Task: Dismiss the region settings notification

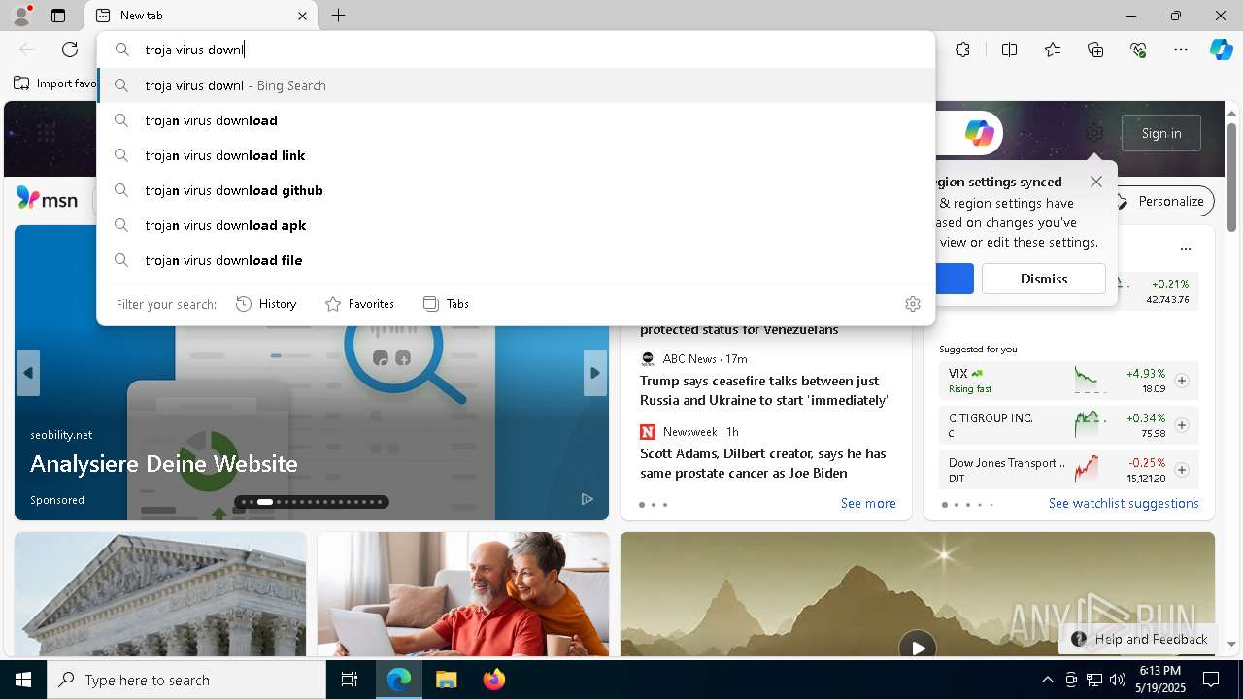Action: point(1044,279)
